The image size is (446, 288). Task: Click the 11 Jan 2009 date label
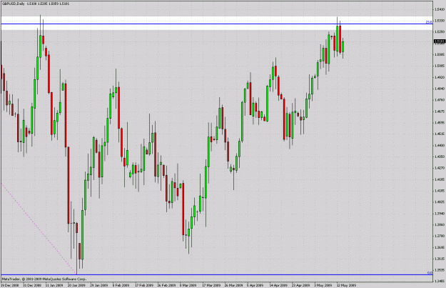pyautogui.click(x=55, y=285)
